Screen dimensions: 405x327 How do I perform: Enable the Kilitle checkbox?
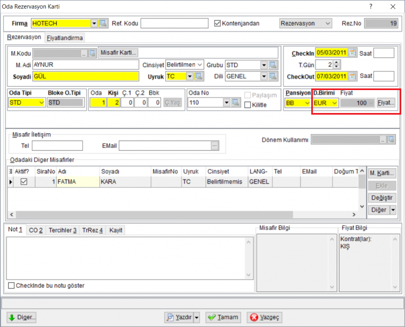247,105
